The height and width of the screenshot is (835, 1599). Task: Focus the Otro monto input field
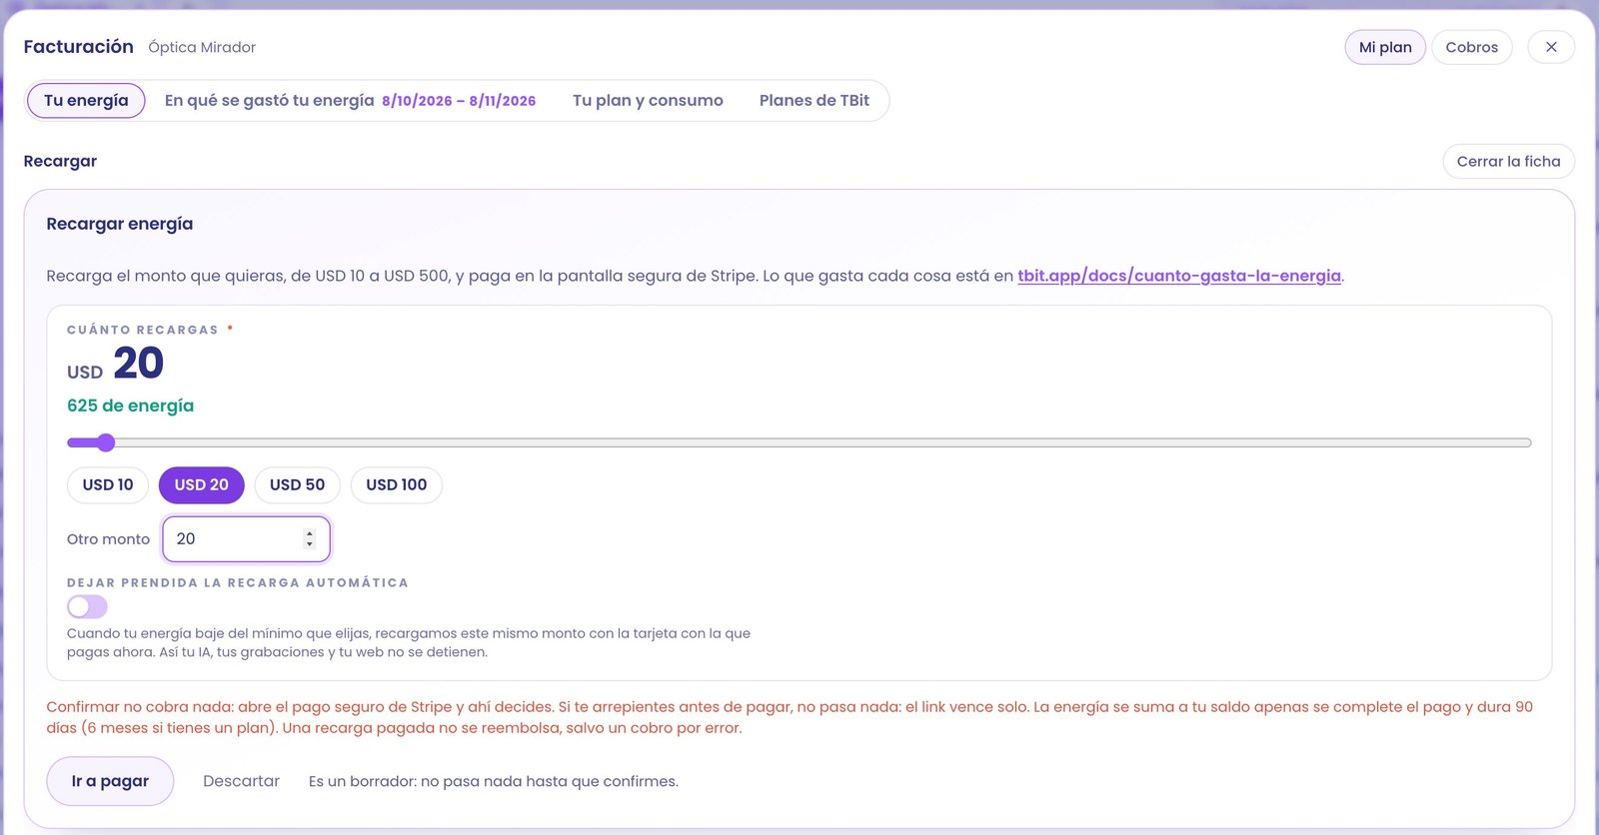[x=246, y=538]
